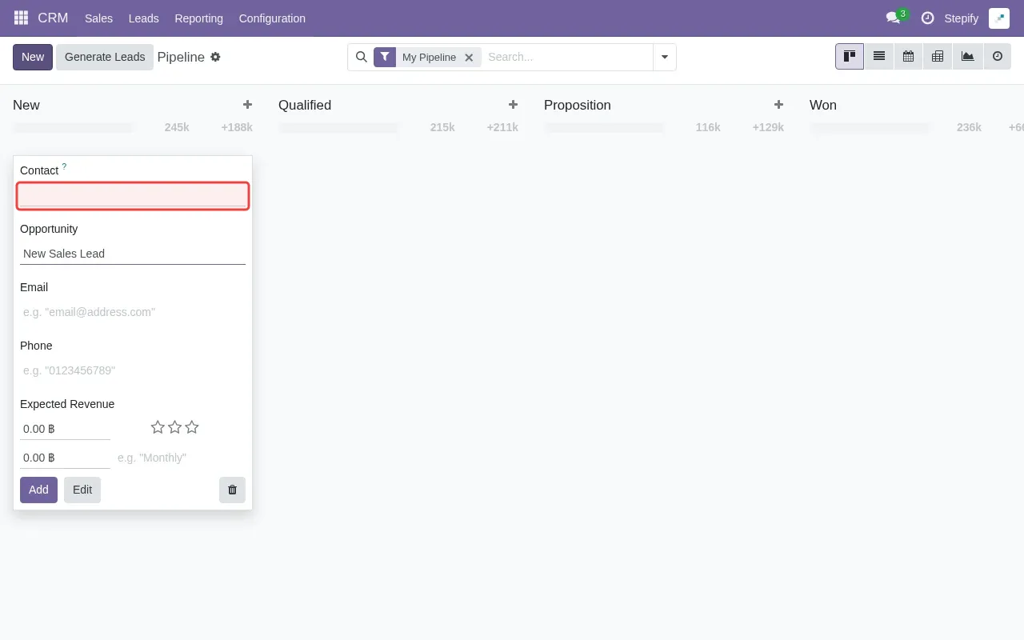Toggle the first priority star
Image resolution: width=1024 pixels, height=640 pixels.
pos(158,427)
